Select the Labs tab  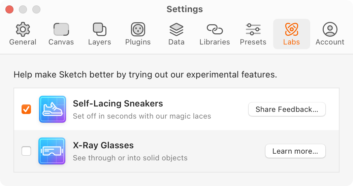click(291, 34)
